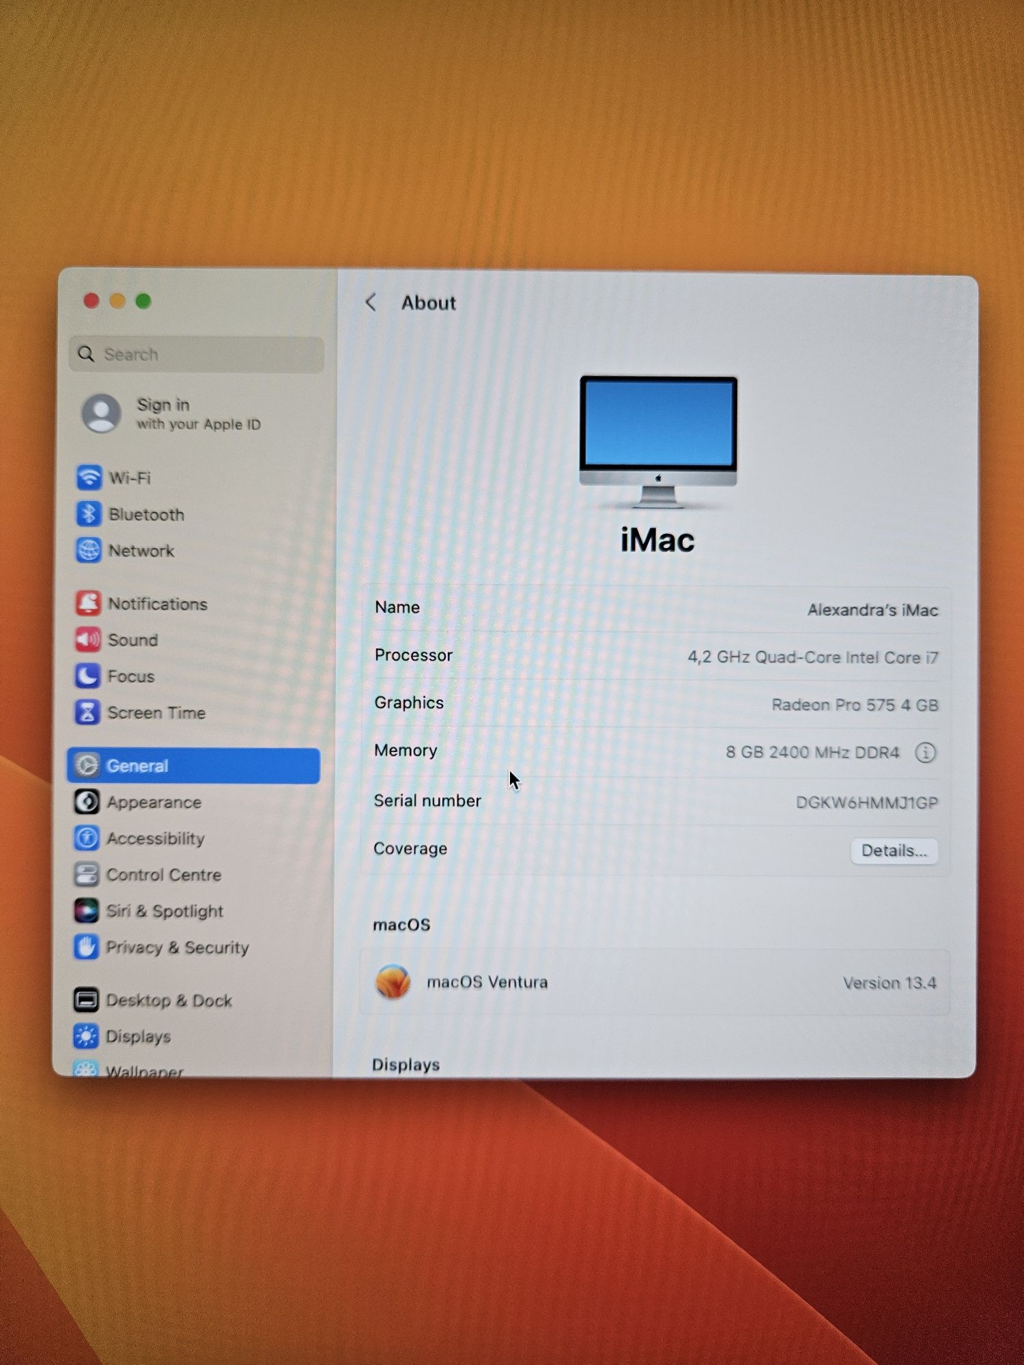Open Desktop & Dock icon

(86, 1000)
